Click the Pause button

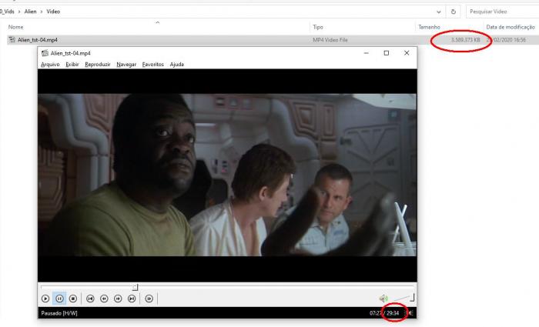coord(59,299)
